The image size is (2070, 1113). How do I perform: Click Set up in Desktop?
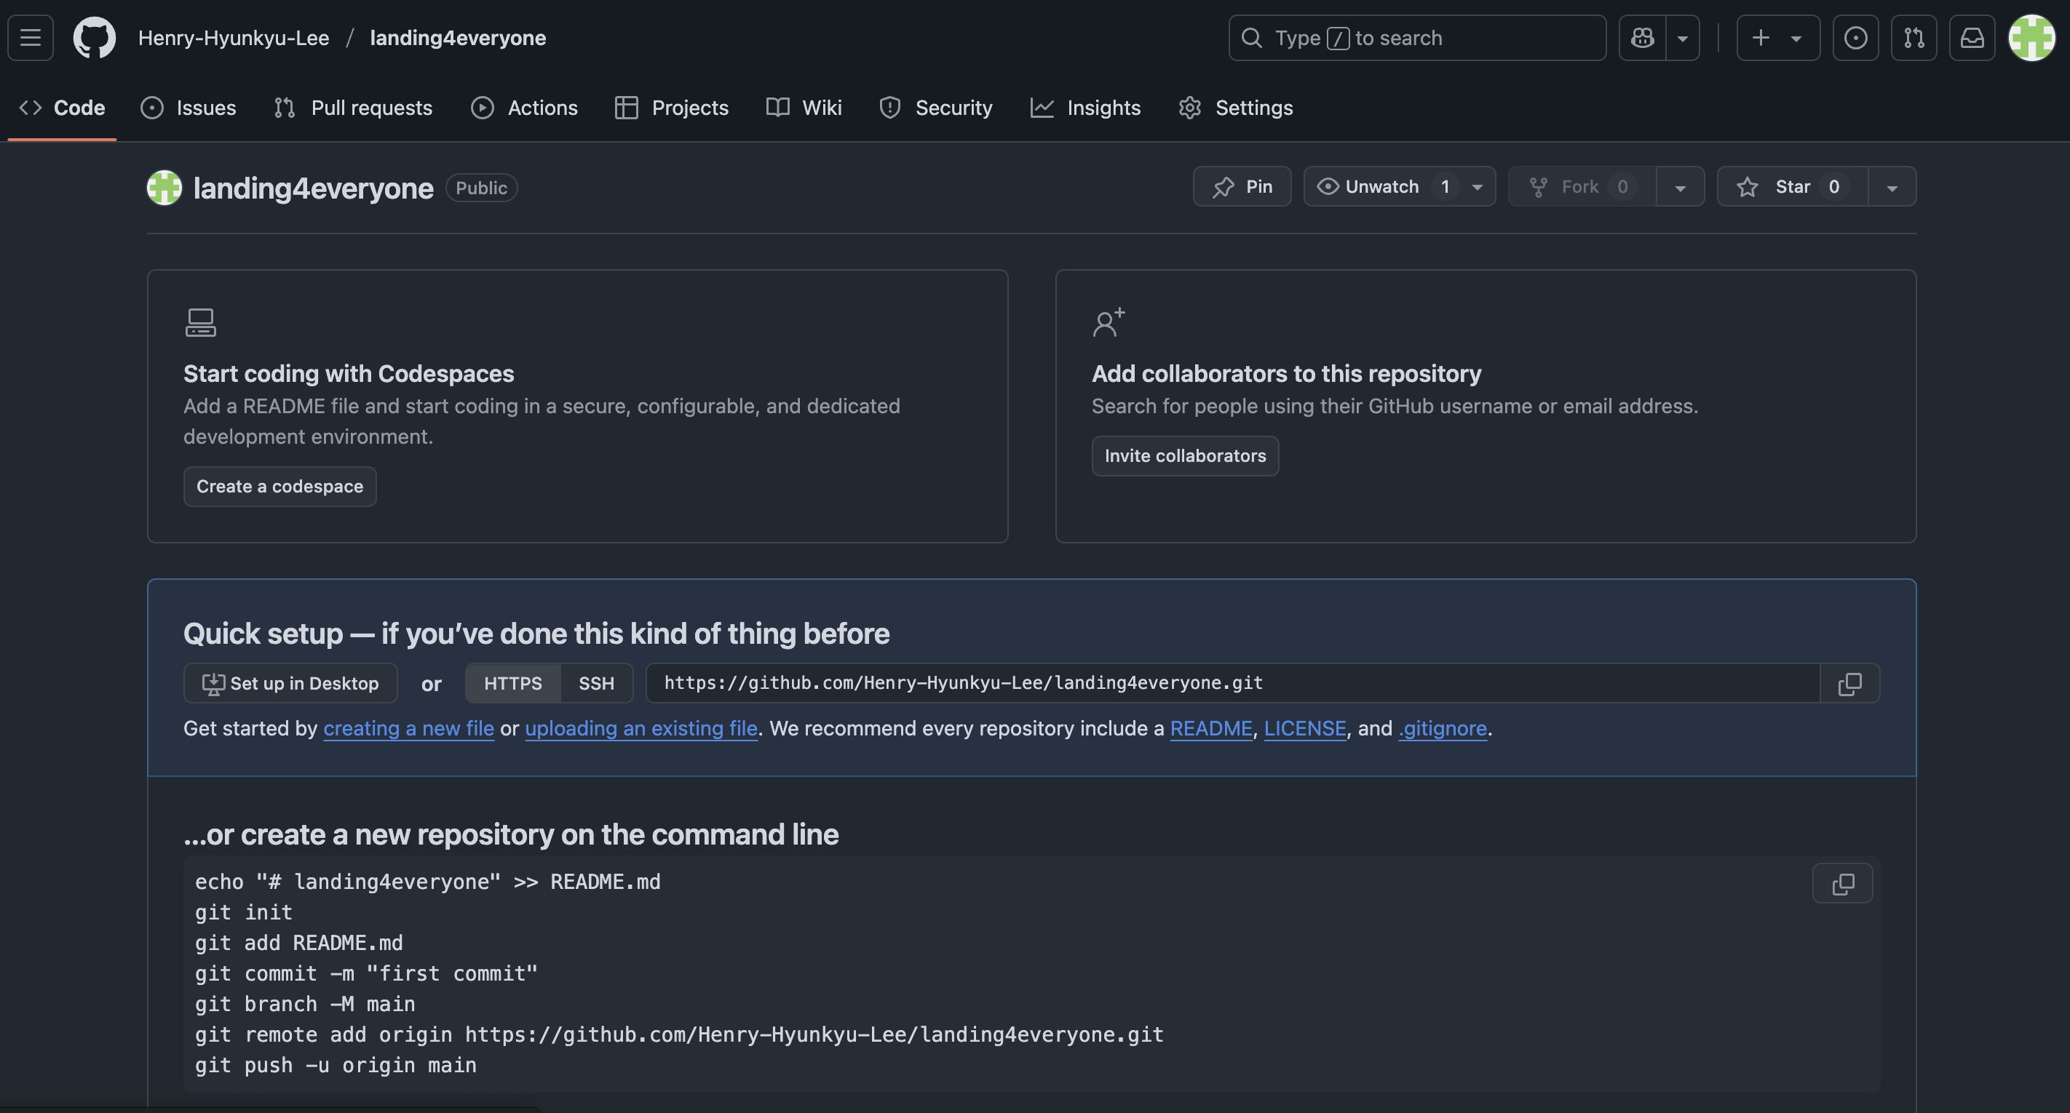point(290,683)
